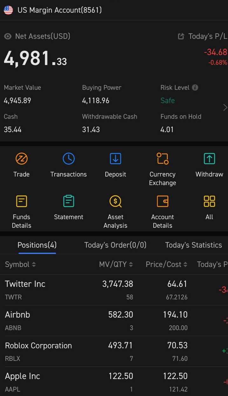Sort positions by MV/QTY column
The width and height of the screenshot is (228, 396).
point(116,264)
